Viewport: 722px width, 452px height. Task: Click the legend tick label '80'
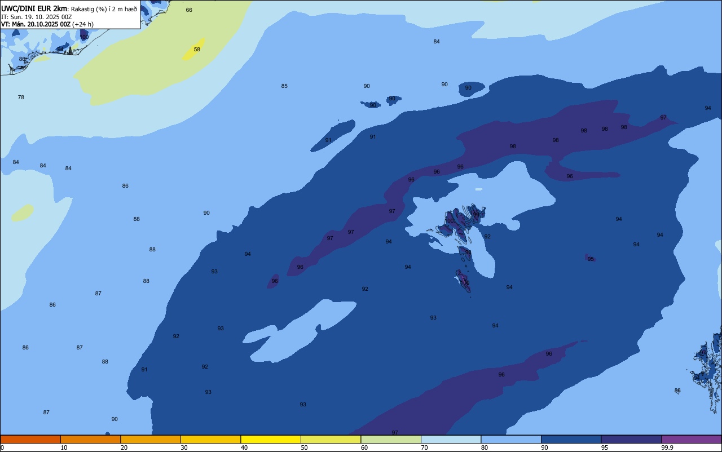click(485, 447)
